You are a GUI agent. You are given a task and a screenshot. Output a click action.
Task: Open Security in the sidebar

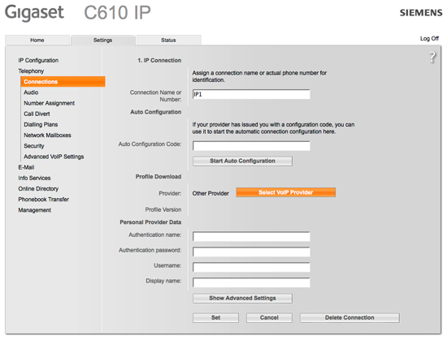point(34,146)
